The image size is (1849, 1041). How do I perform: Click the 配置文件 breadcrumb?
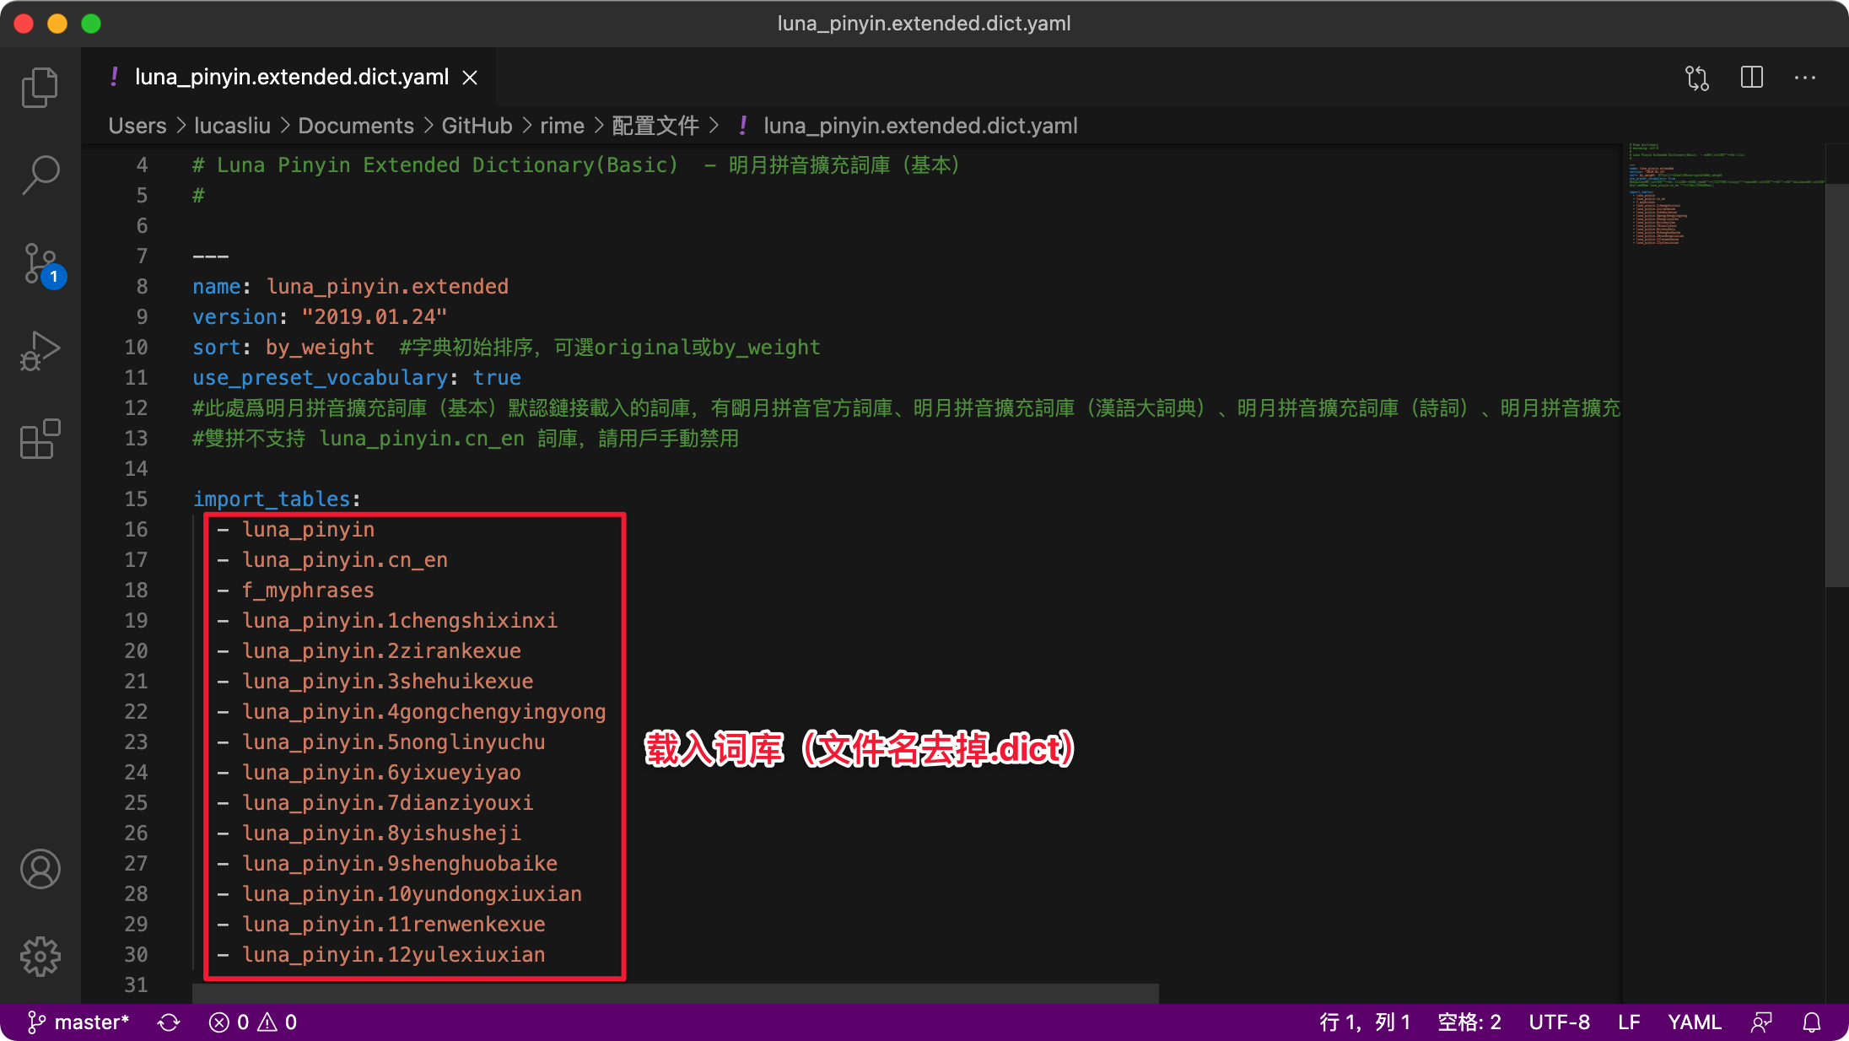tap(655, 126)
